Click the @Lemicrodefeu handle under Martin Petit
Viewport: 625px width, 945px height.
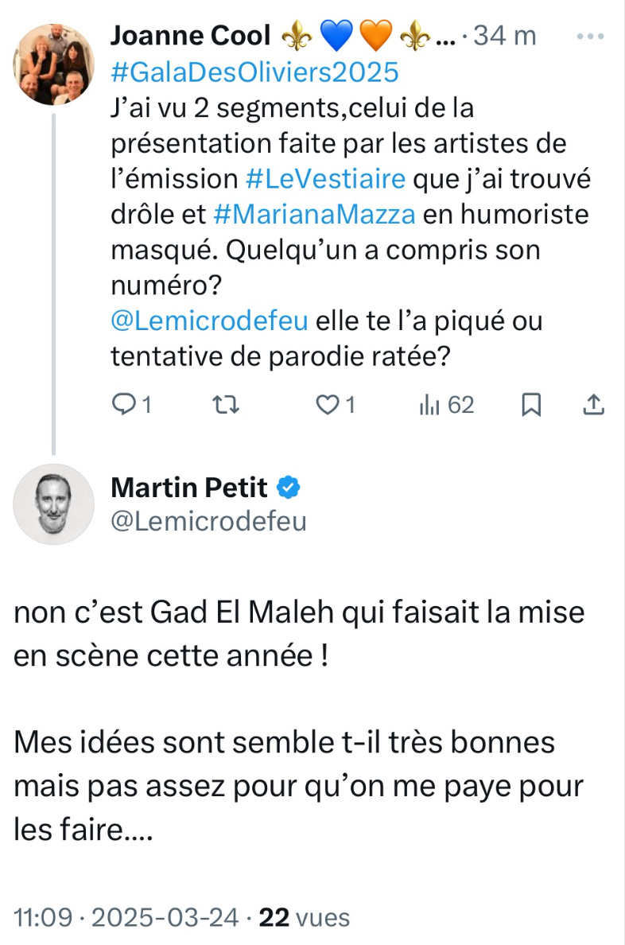tap(208, 521)
